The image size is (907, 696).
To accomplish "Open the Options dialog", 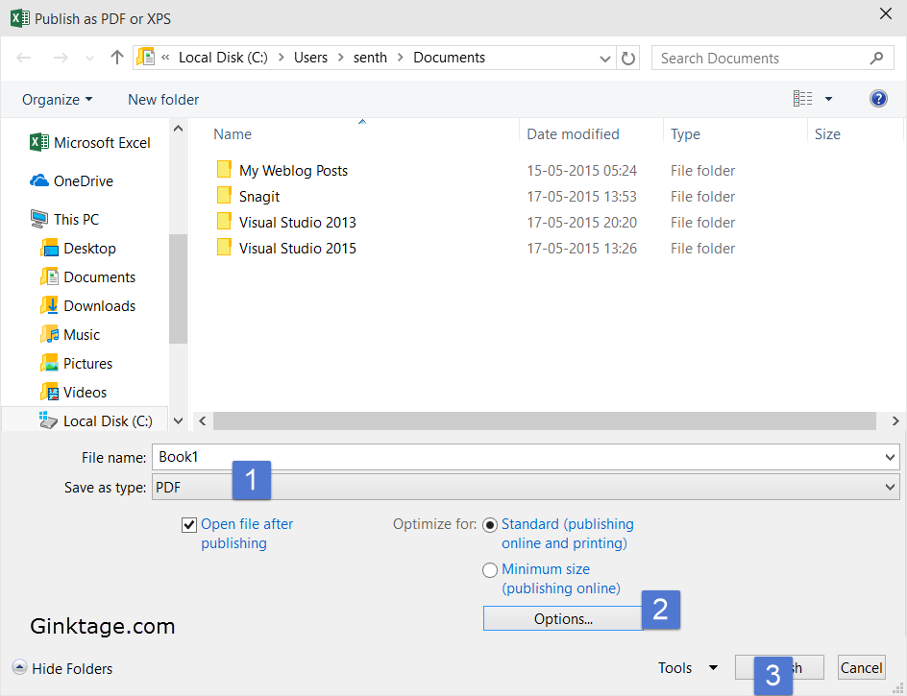I will pyautogui.click(x=562, y=617).
